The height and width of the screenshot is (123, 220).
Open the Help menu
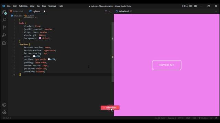61,6
